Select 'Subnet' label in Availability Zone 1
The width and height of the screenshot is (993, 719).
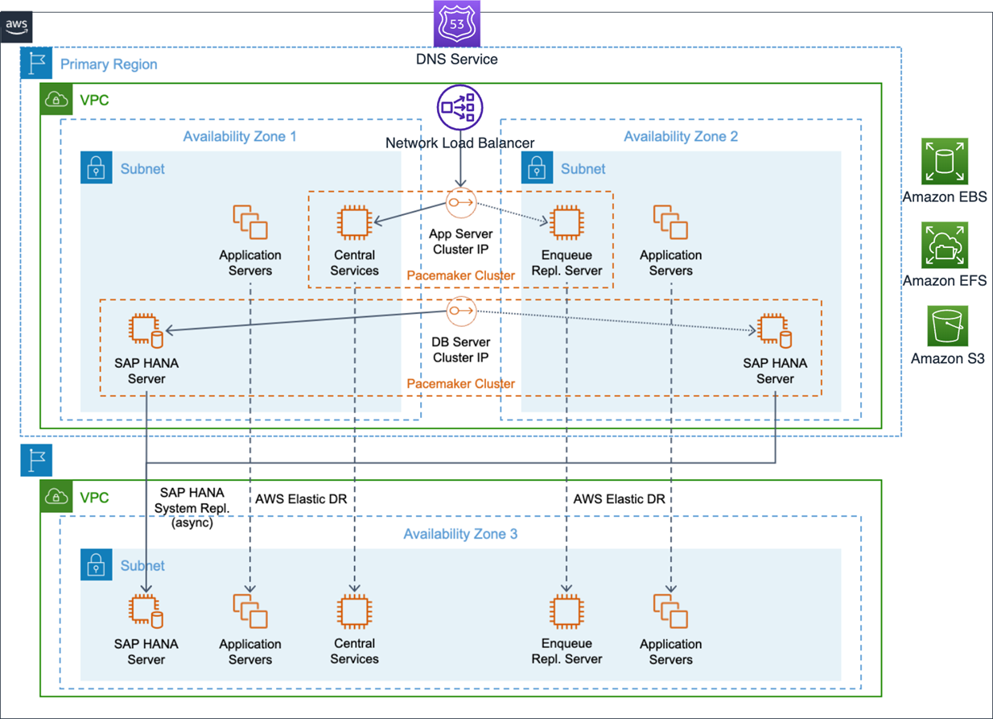(142, 168)
